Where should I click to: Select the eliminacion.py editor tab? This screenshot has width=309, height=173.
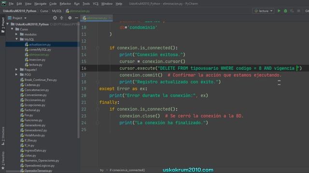pos(97,18)
